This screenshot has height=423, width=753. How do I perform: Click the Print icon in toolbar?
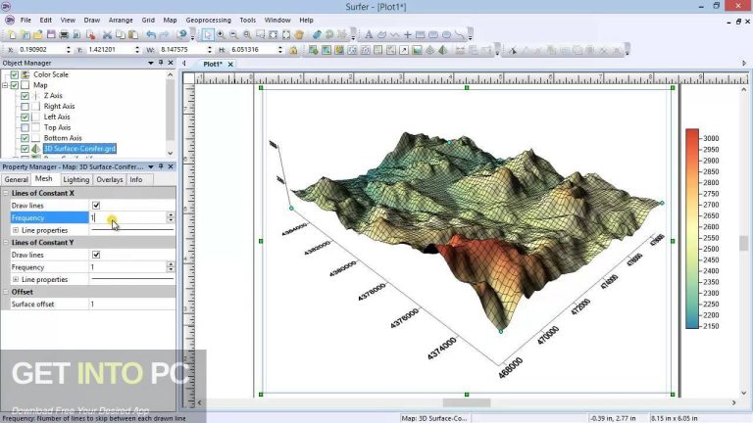click(x=64, y=34)
